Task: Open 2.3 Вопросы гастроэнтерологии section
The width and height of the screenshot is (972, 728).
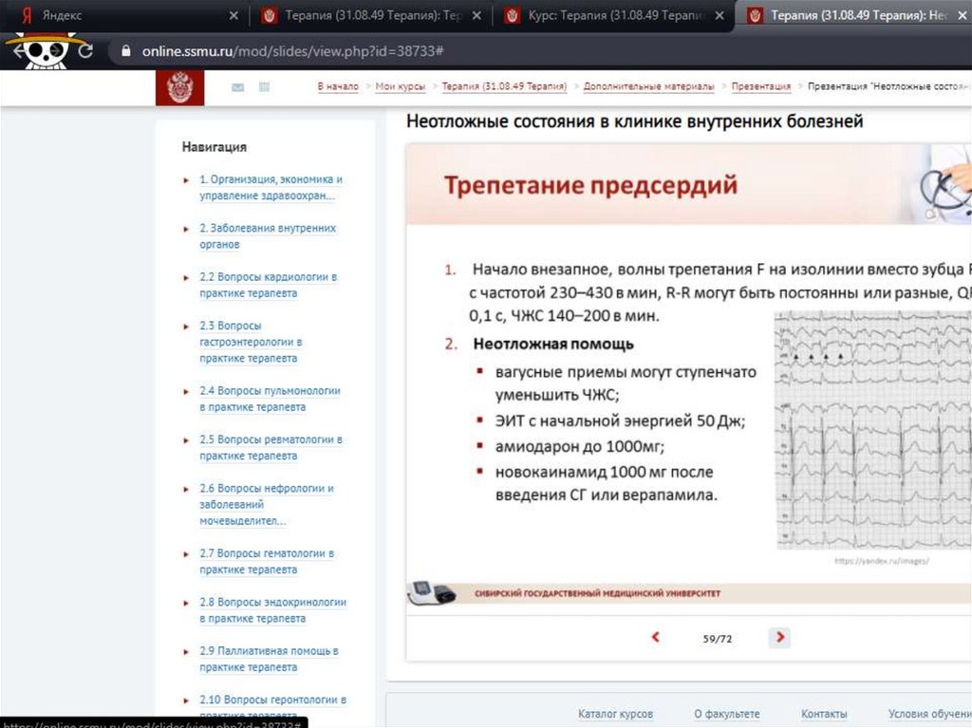Action: 251,342
